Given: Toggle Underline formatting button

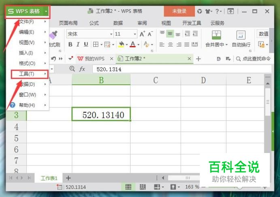Looking at the screenshot, I should (86, 44).
